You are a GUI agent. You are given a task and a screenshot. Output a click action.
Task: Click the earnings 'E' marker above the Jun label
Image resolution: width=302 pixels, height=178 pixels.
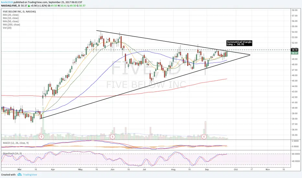coord(112,137)
